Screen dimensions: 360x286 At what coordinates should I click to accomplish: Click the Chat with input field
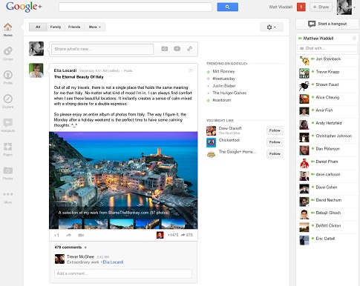click(x=327, y=48)
